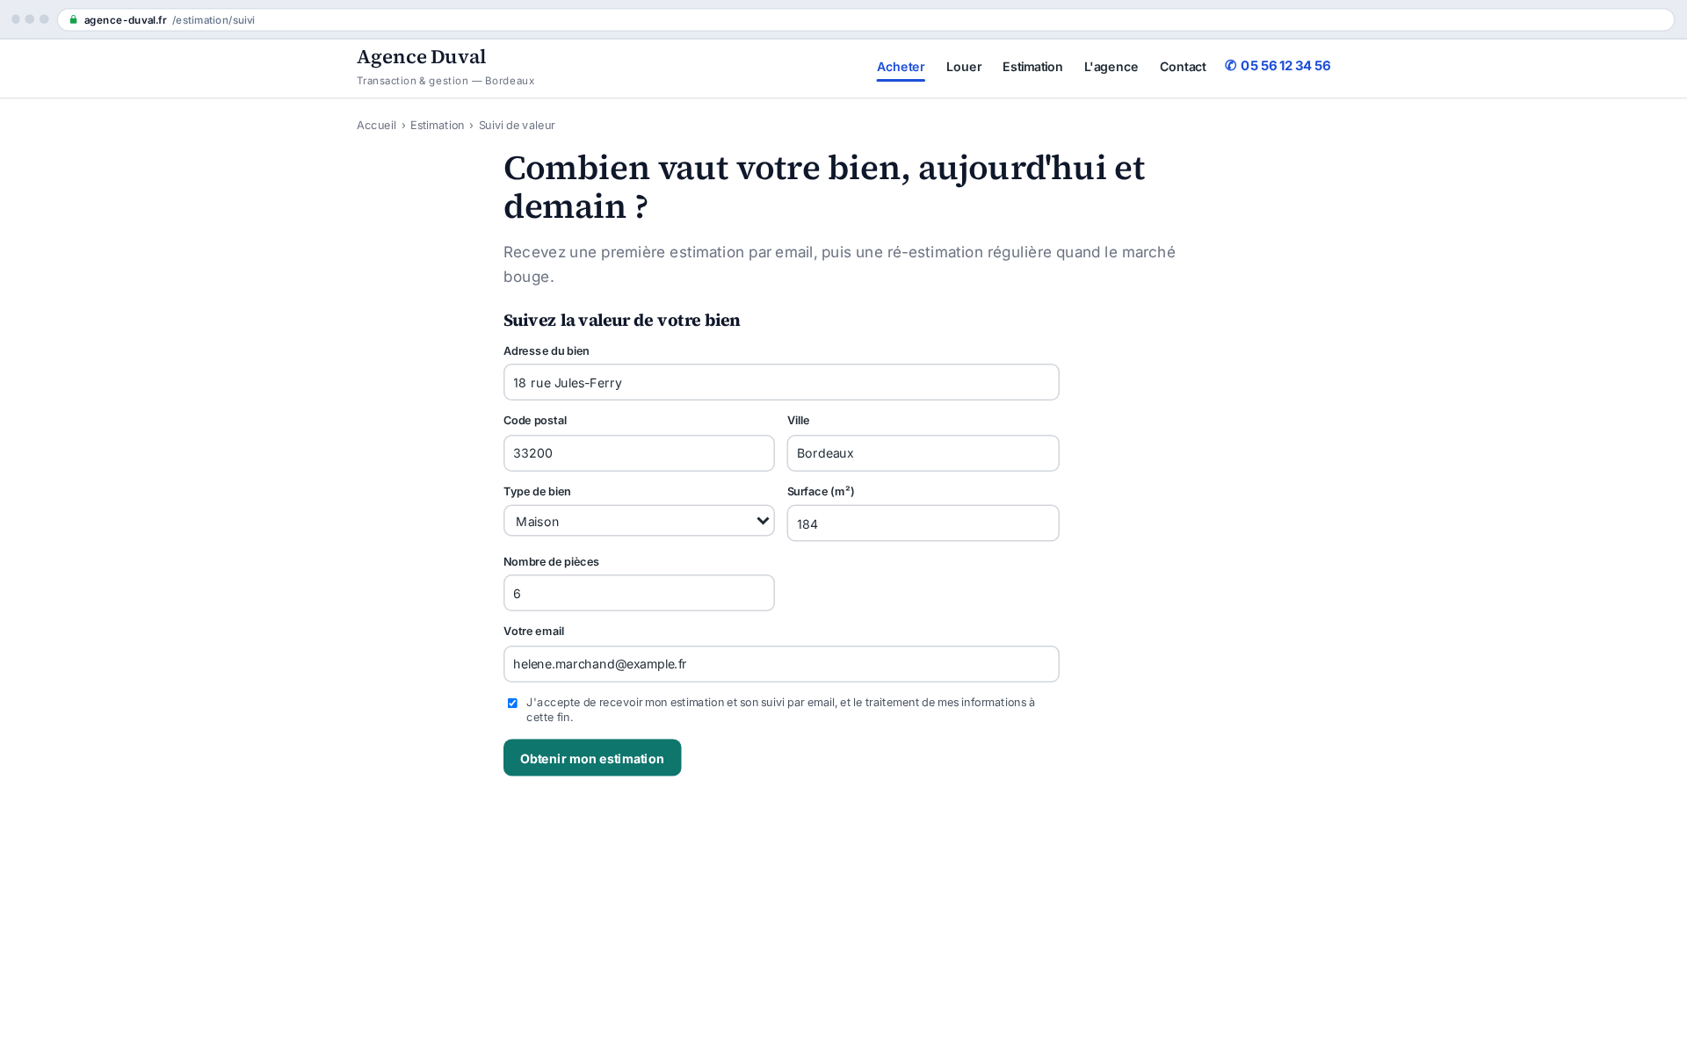The image size is (1687, 1054).
Task: Click the Agence Duval logo title
Action: [x=421, y=57]
